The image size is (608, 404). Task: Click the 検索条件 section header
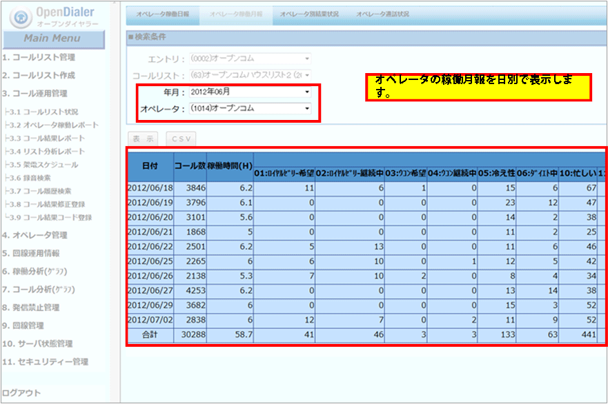coord(366,37)
